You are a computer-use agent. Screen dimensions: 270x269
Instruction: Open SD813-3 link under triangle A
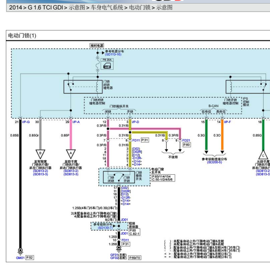click(x=71, y=174)
